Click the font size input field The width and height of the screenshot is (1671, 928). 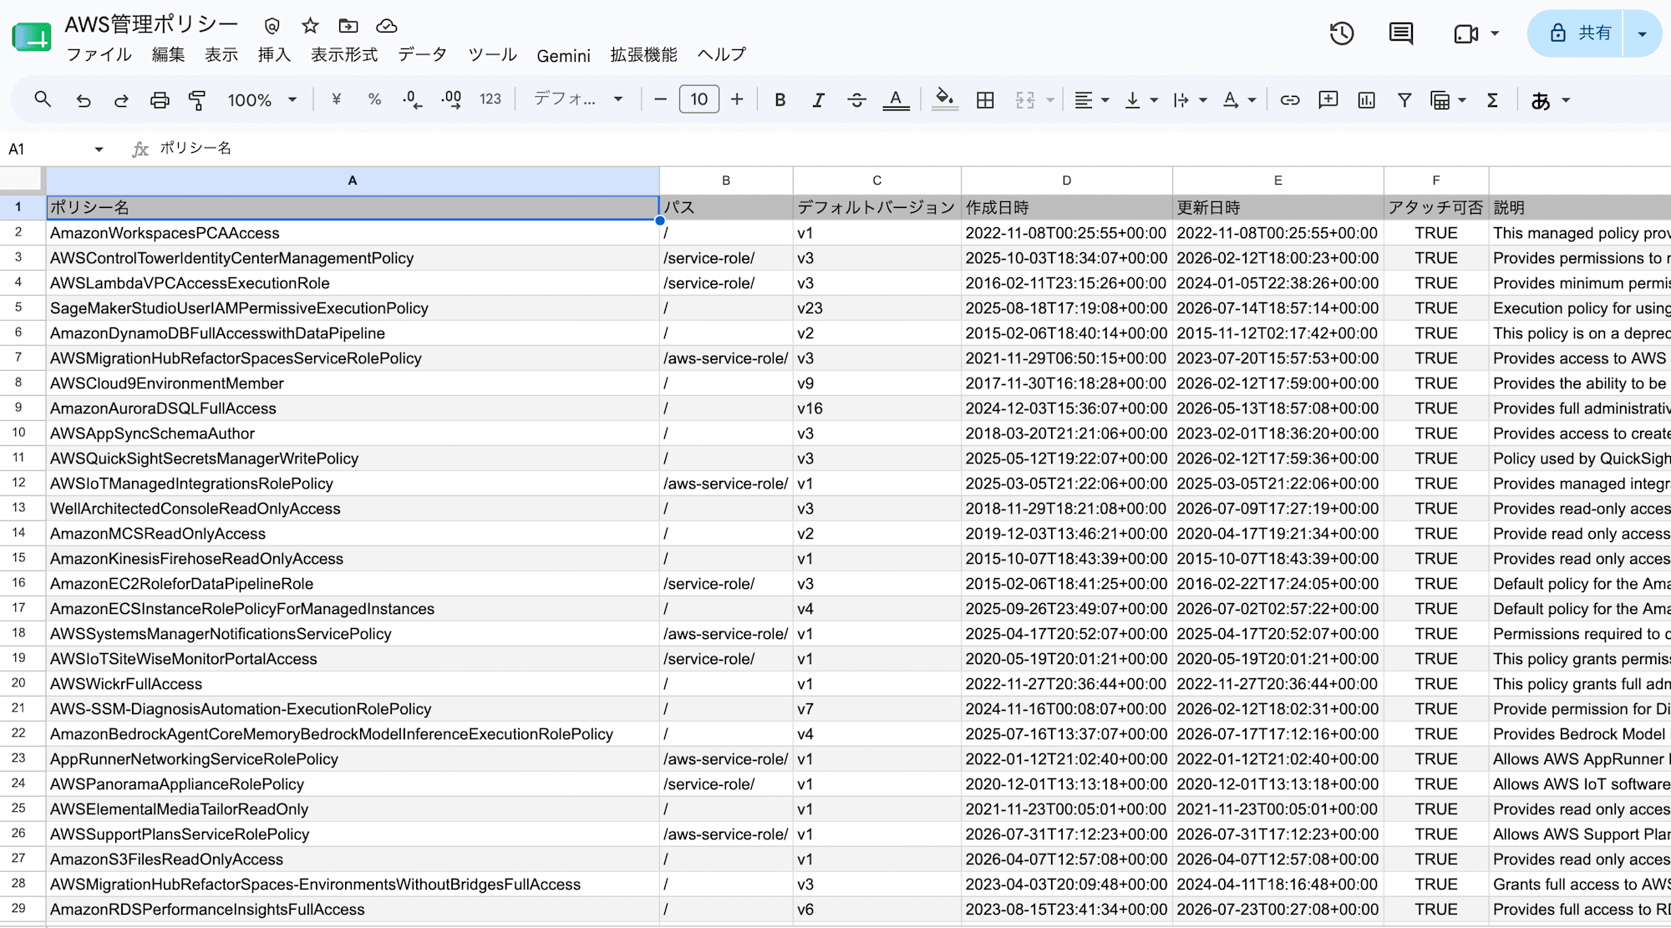coord(698,100)
